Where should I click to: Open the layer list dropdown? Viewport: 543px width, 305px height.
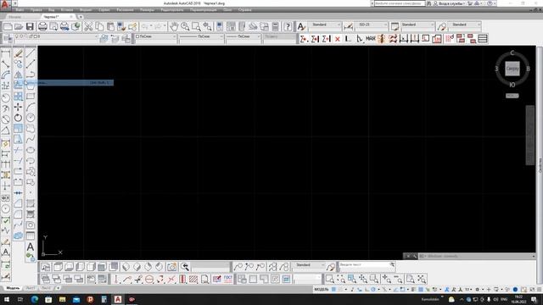tap(55, 36)
